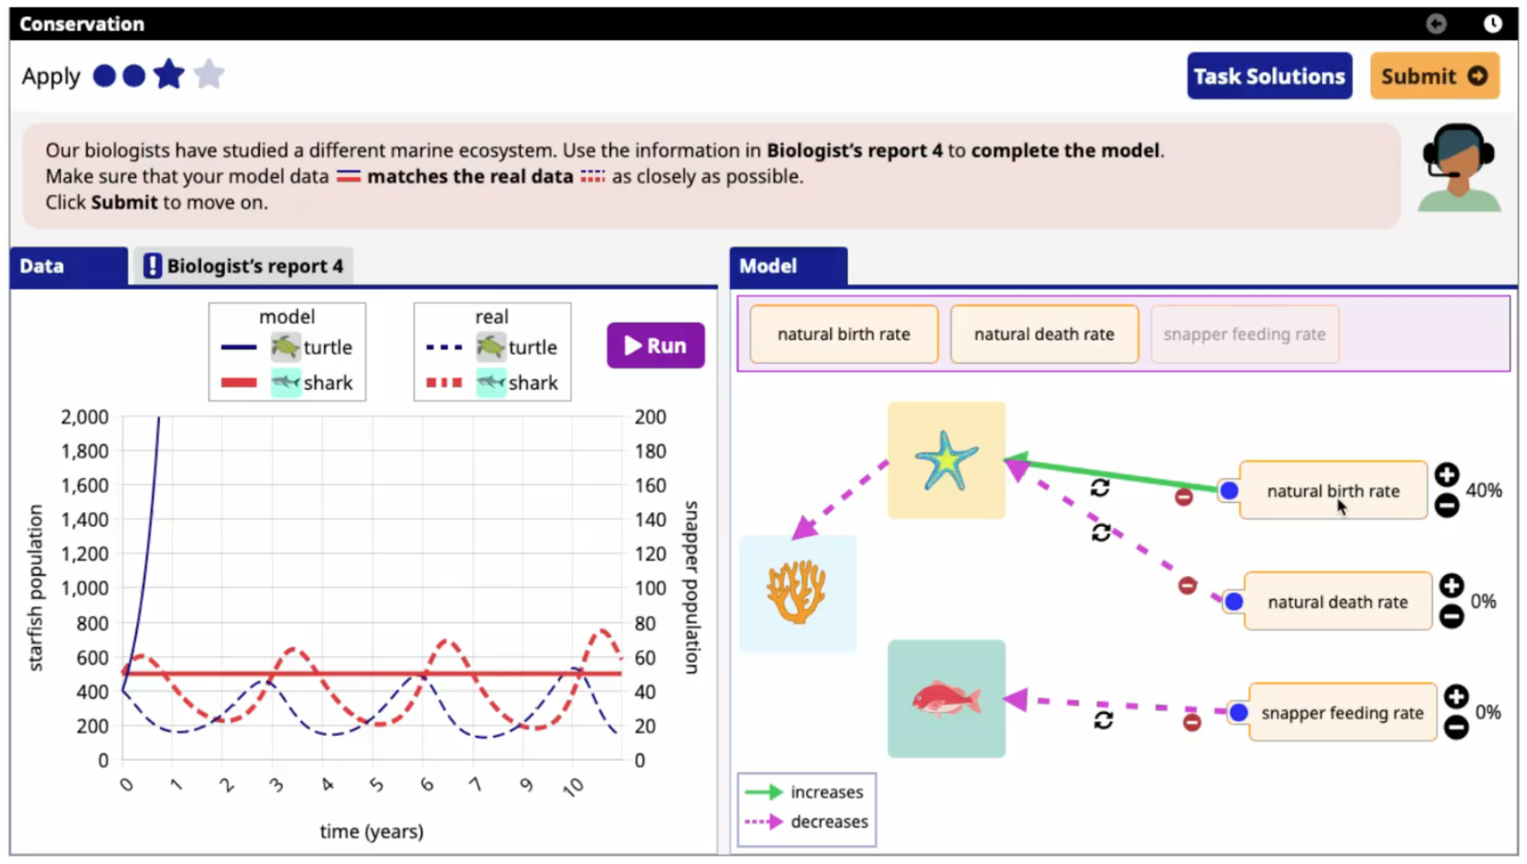Increase natural birth rate percentage

tap(1447, 475)
